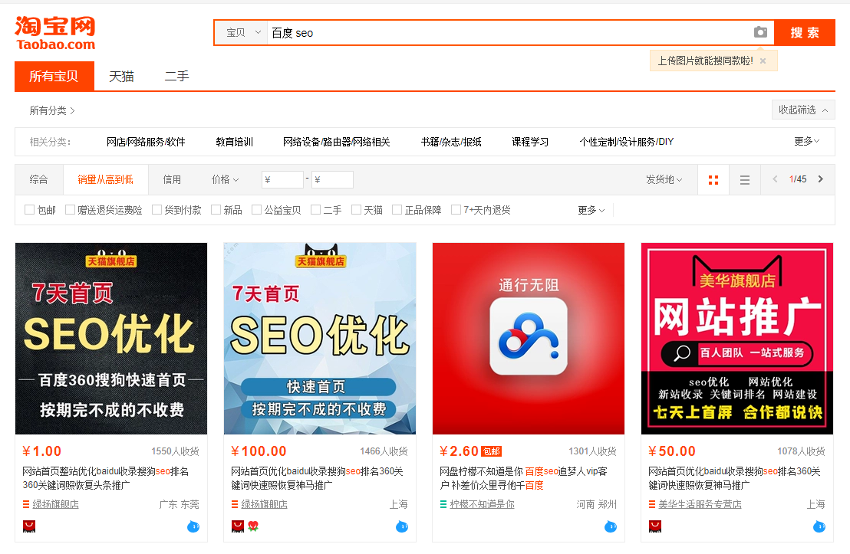The height and width of the screenshot is (554, 850).
Task: Tick the 公益宝贝 checkbox
Action: coord(256,210)
